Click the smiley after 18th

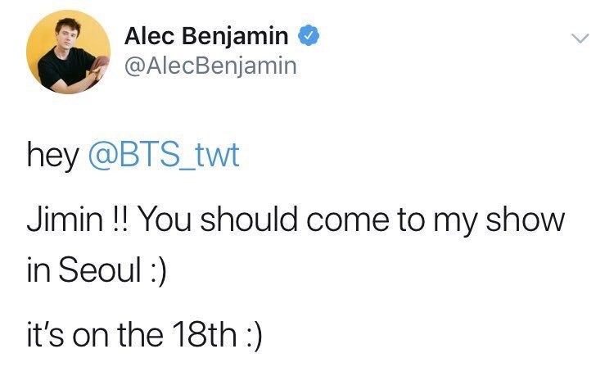pos(253,336)
